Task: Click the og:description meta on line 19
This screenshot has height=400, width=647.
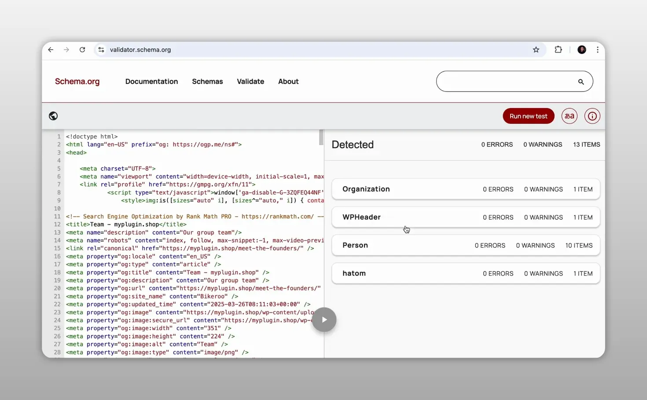Action: tap(168, 280)
